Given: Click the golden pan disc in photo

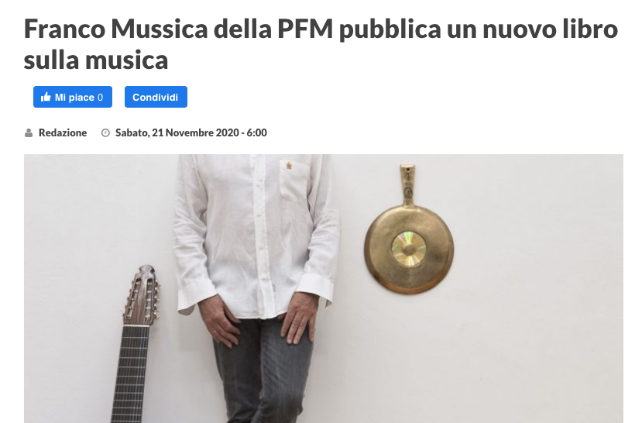Looking at the screenshot, I should point(409,248).
